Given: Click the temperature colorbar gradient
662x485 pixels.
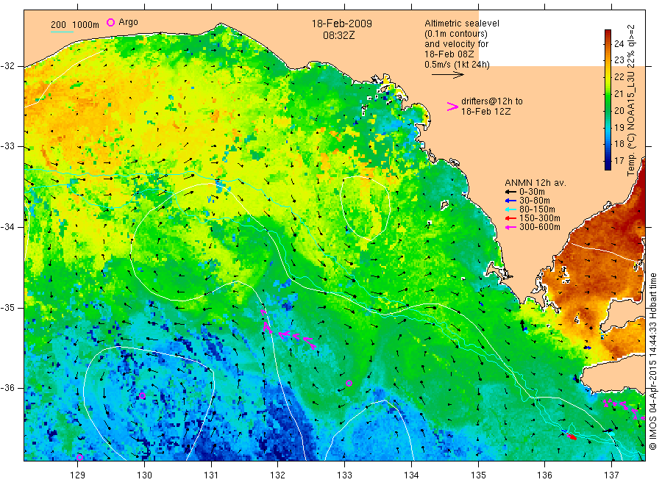Looking at the screenshot, I should (608, 99).
